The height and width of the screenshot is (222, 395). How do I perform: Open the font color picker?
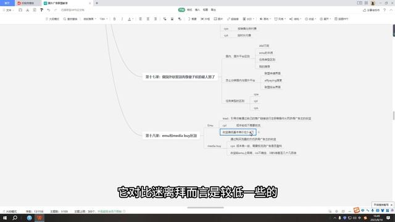pyautogui.click(x=130, y=19)
